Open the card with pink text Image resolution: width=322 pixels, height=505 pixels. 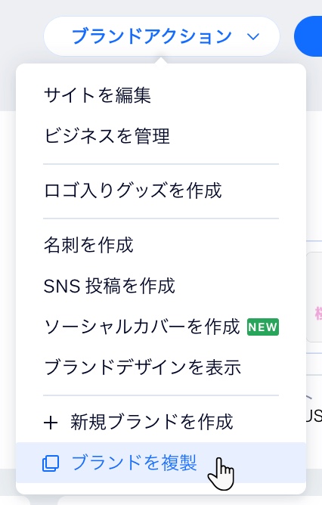point(314,297)
